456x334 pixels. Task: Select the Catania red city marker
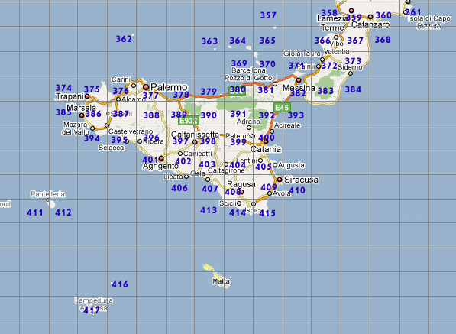click(x=266, y=141)
